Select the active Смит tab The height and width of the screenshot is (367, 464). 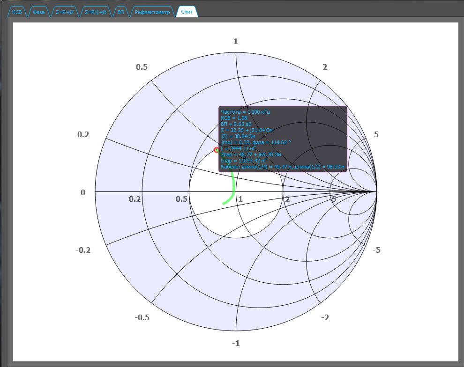(187, 12)
